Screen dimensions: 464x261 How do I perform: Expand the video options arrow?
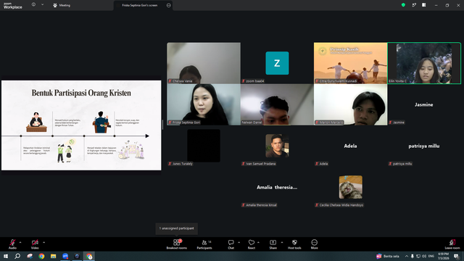(x=43, y=242)
